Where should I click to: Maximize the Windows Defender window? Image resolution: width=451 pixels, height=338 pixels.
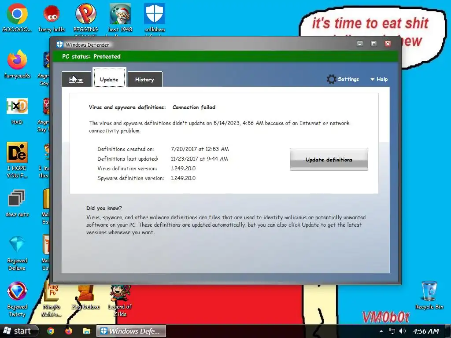(x=373, y=44)
